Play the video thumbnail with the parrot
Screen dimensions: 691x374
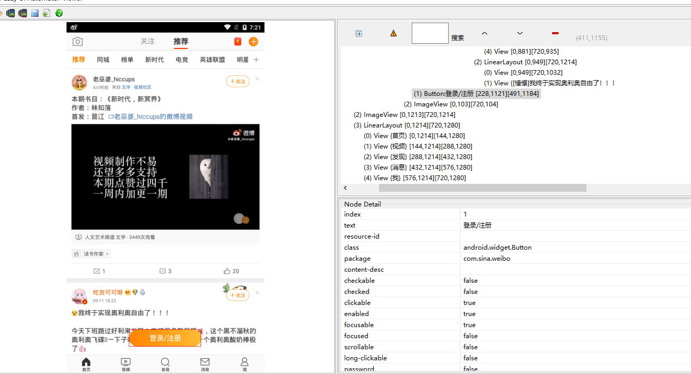point(165,177)
